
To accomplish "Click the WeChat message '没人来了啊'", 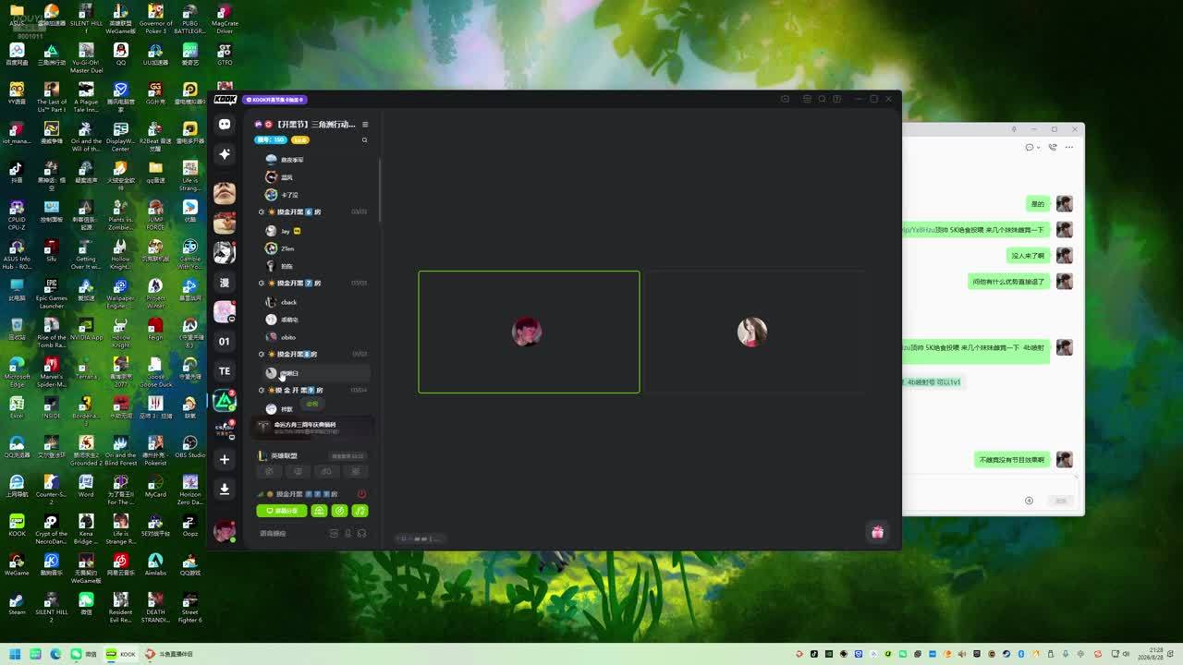I will 1028,256.
